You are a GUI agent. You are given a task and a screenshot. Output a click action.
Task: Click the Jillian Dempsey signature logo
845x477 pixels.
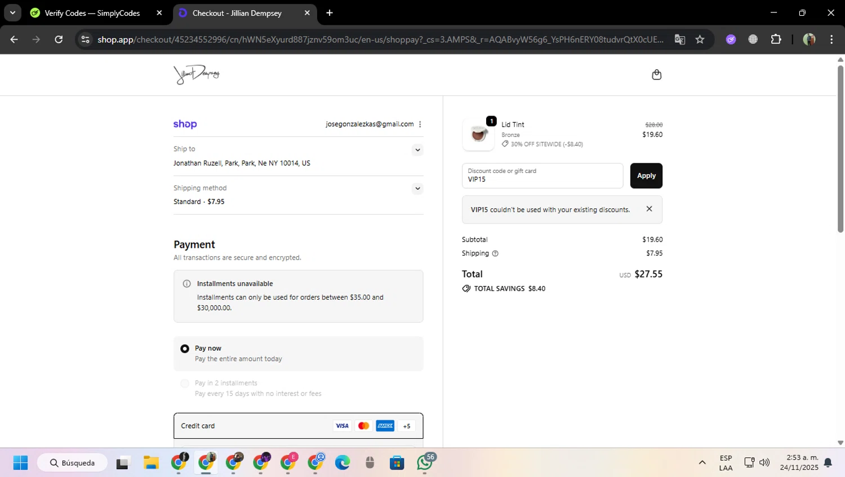point(197,74)
